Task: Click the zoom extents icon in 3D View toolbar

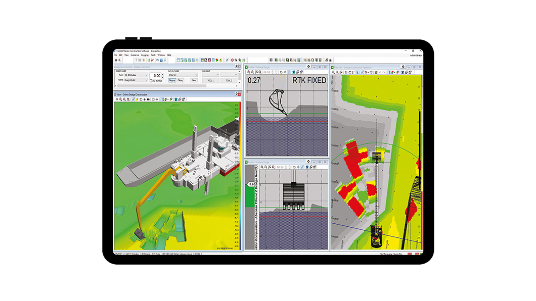Action: 128,99
